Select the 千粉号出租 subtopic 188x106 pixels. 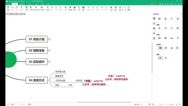[60, 80]
